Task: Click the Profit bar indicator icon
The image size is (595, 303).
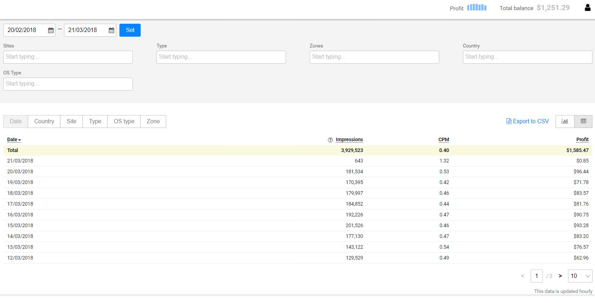Action: coord(477,8)
